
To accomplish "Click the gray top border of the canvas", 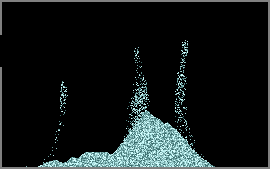I will tap(135, 1).
